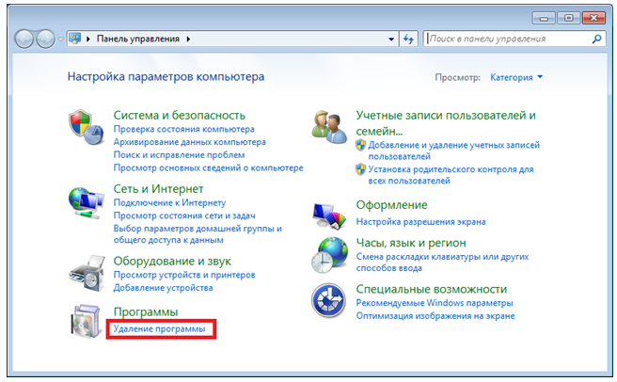Screen dimensions: 617x382
Task: Click Выбор параметров домашней группы link
Action: [x=198, y=234]
